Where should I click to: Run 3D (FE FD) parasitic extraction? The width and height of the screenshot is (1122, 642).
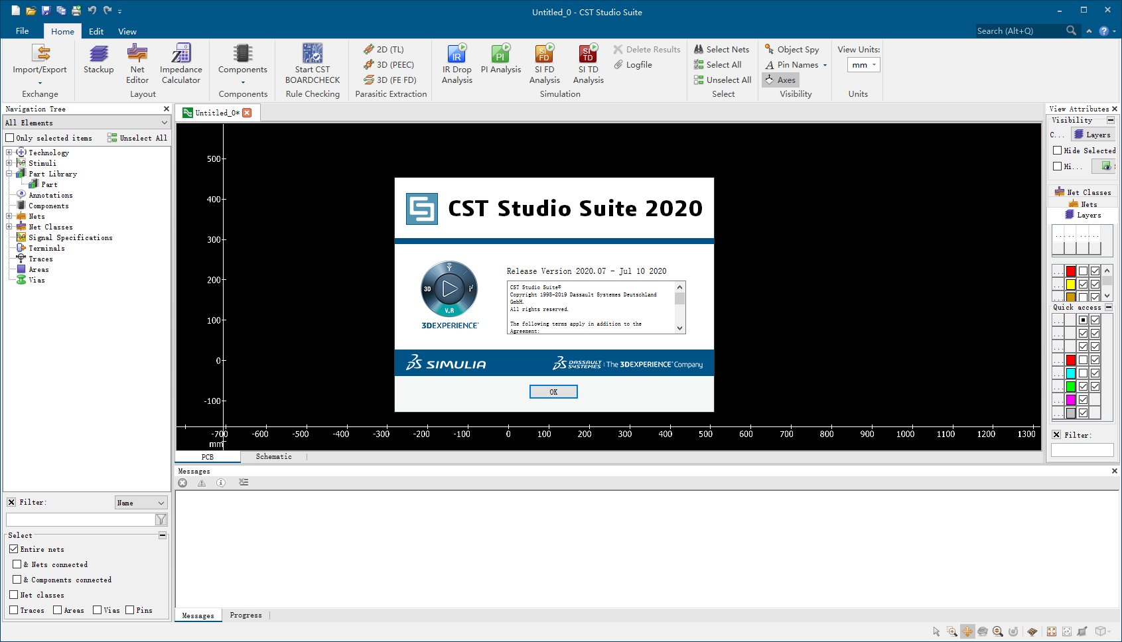391,80
